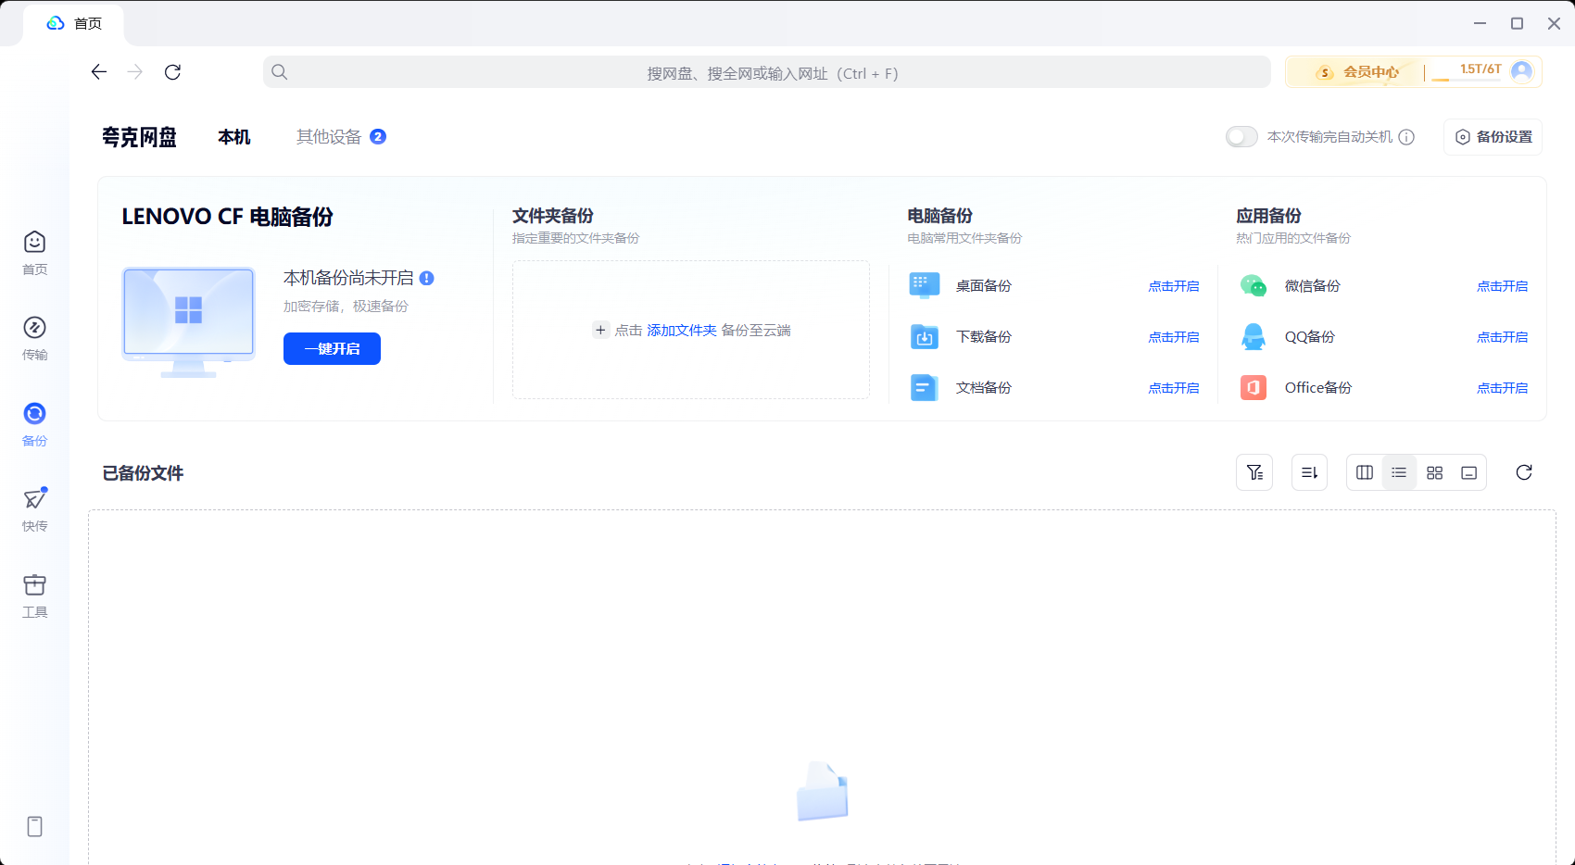Click the QQ备份 penguin icon
Image resolution: width=1575 pixels, height=865 pixels.
point(1254,337)
